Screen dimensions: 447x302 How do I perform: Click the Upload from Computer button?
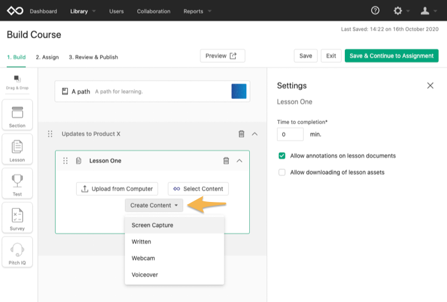117,189
